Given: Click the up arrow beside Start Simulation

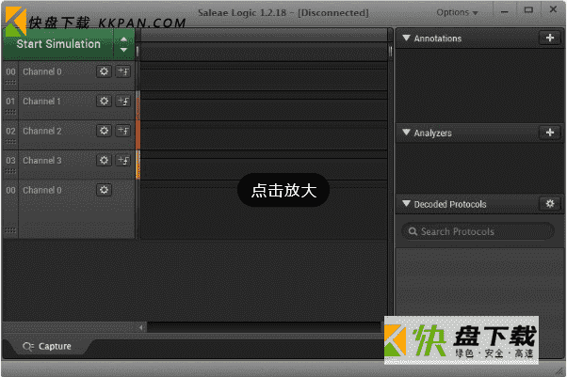Looking at the screenshot, I should point(123,39).
